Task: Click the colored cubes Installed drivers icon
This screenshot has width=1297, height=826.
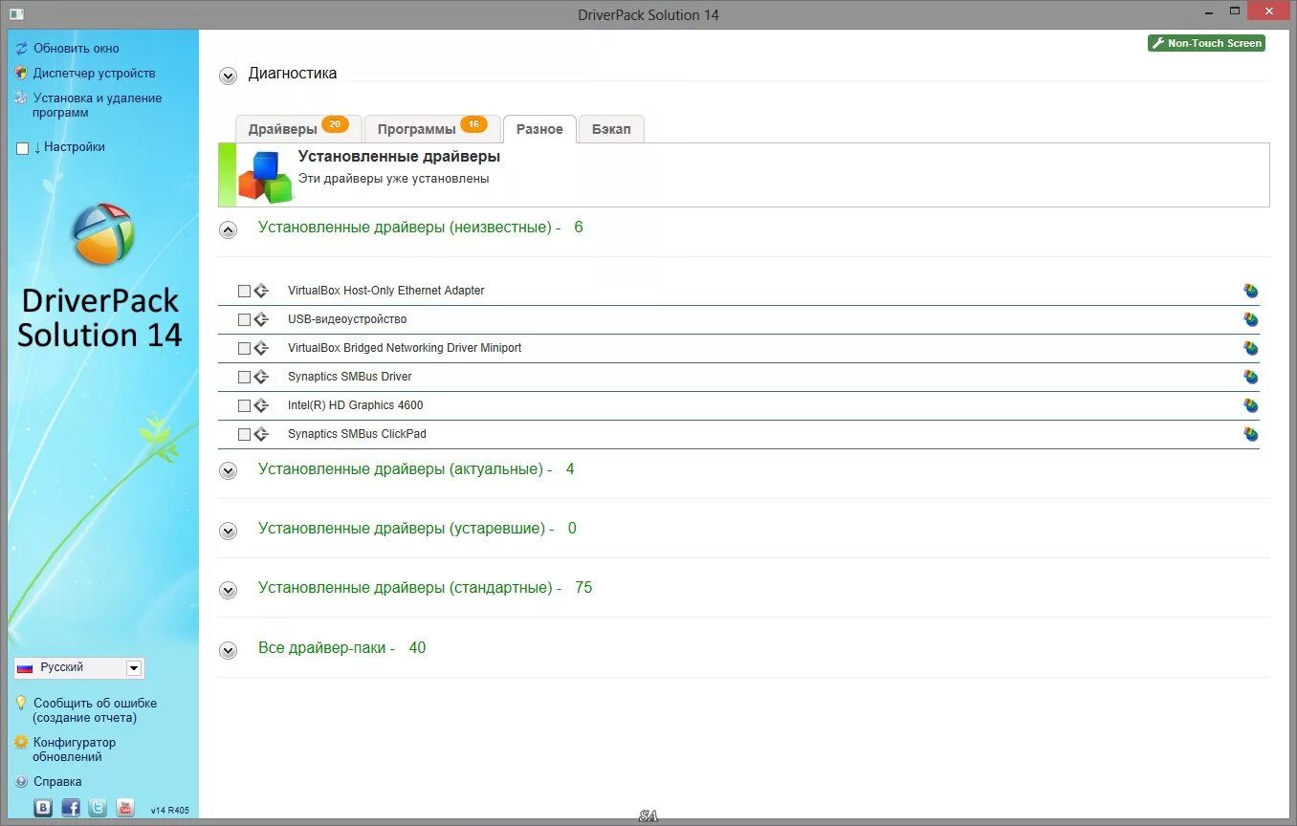Action: (x=265, y=177)
